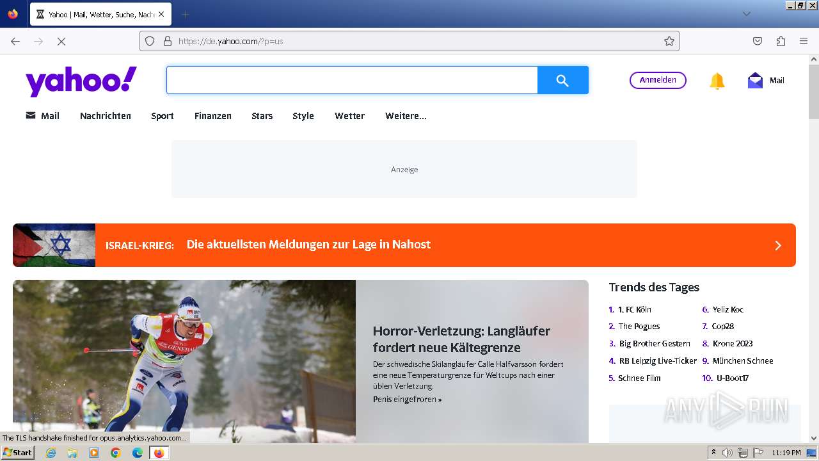This screenshot has width=819, height=461.
Task: Open Mail via the envelope icon top right
Action: (x=755, y=81)
